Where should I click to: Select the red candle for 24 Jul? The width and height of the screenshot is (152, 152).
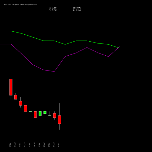(x=55, y=116)
